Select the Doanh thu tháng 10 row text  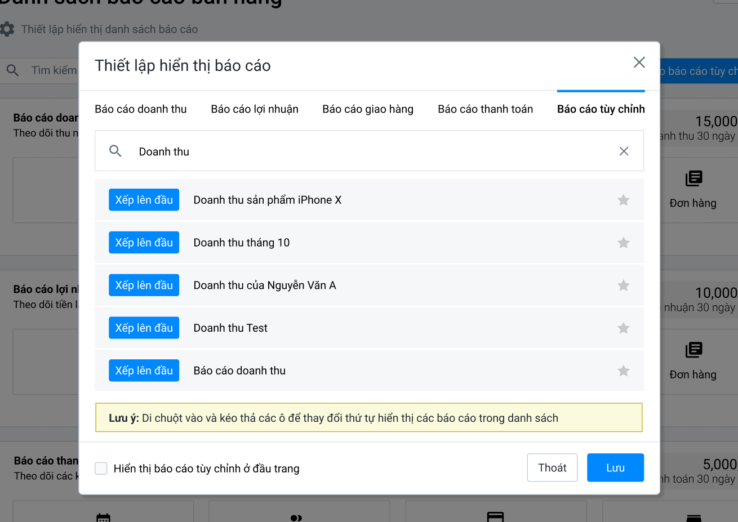tap(242, 243)
